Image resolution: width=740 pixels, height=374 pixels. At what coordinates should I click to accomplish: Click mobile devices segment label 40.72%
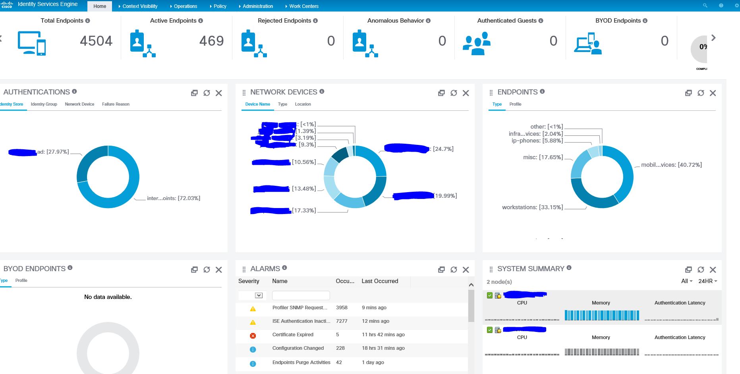(x=671, y=165)
